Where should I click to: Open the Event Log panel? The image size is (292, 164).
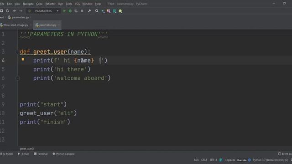pyautogui.click(x=285, y=154)
